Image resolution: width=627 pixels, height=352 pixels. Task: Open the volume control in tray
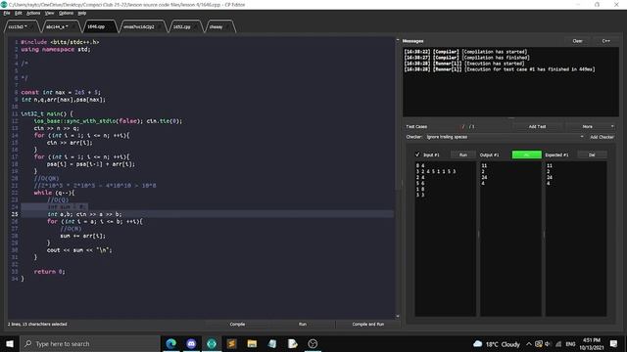pos(548,343)
